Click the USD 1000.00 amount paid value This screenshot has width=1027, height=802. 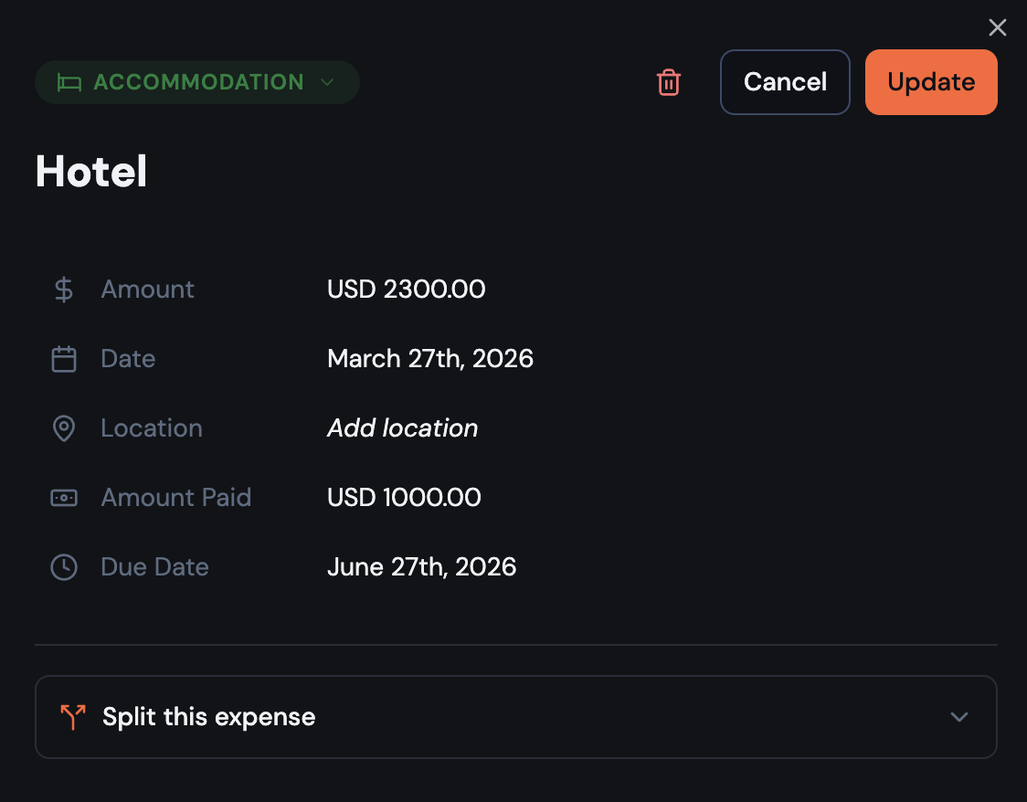pyautogui.click(x=403, y=497)
